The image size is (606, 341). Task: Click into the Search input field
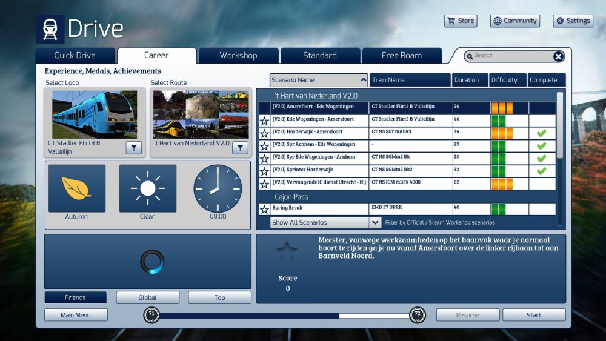509,56
